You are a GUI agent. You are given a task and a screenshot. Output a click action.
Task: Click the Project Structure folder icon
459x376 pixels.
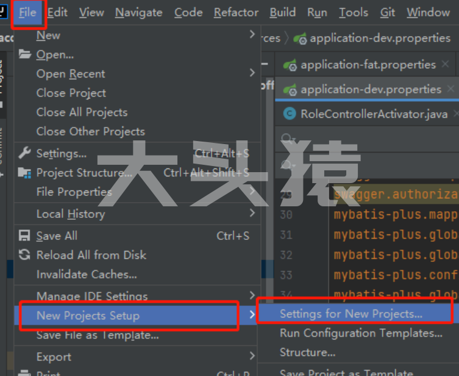[x=24, y=173]
